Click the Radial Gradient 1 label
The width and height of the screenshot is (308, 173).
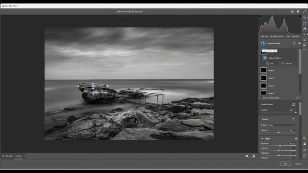point(275,58)
